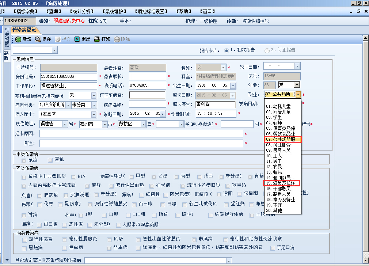Image resolution: width=369 pixels, height=266 pixels.
Task: Click the 新增 (add new) toolbar icon
Action: [x=18, y=39]
